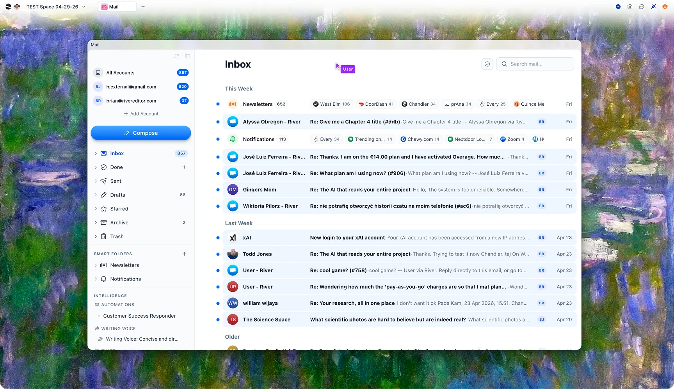Click the chat bubble icon in top bar
Viewport: 674px width, 389px height.
(x=641, y=7)
